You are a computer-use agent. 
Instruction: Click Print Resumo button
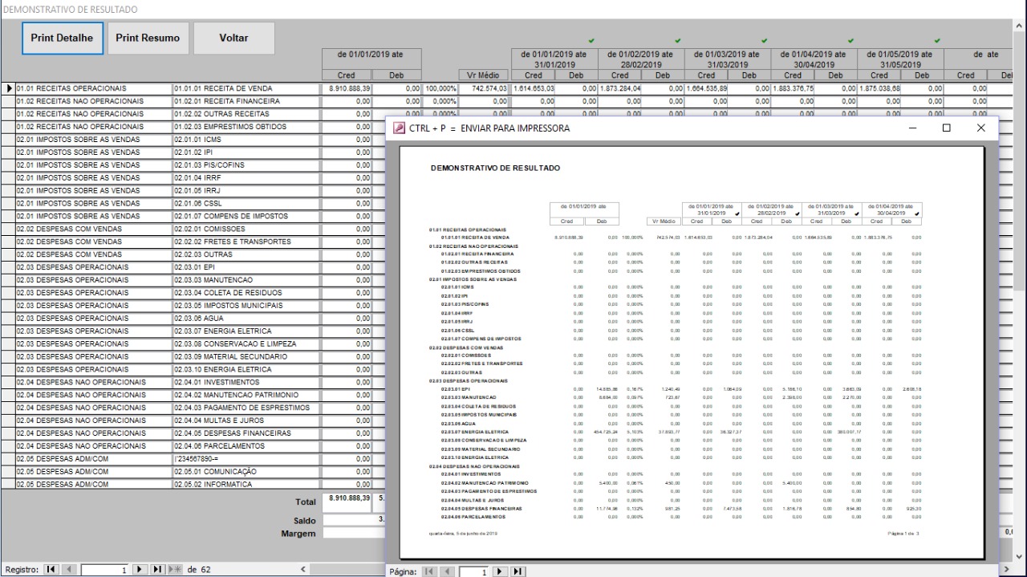point(148,38)
